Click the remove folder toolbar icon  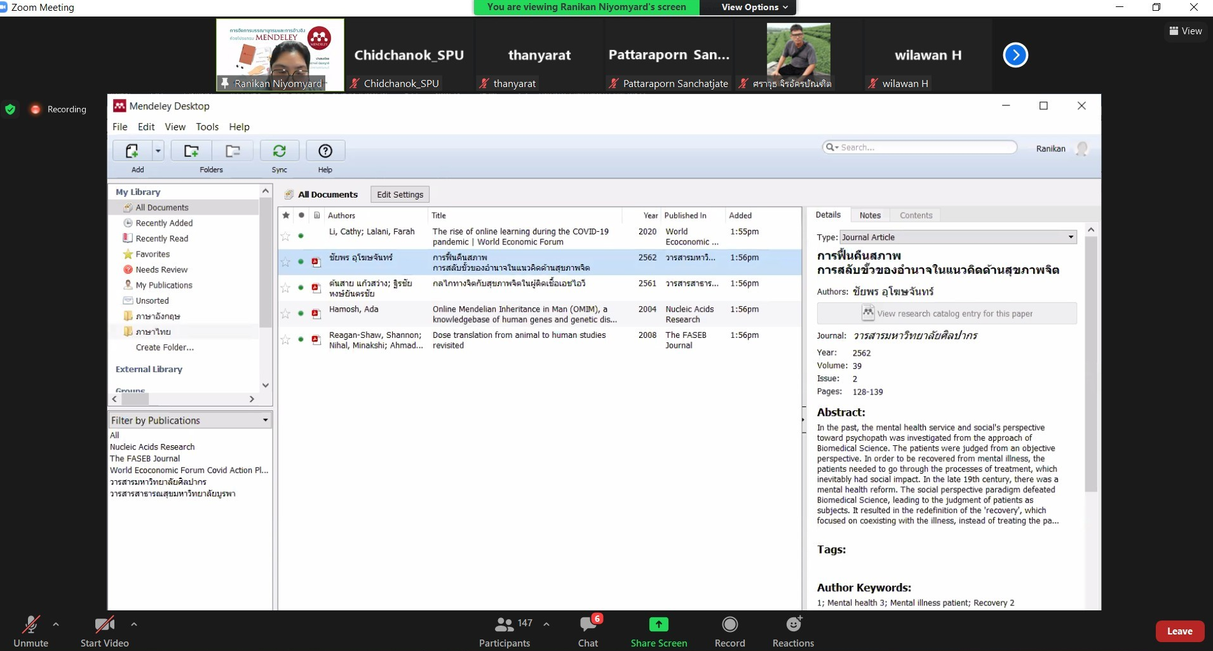[233, 151]
